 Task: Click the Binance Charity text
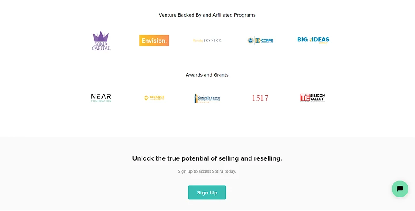157,98
